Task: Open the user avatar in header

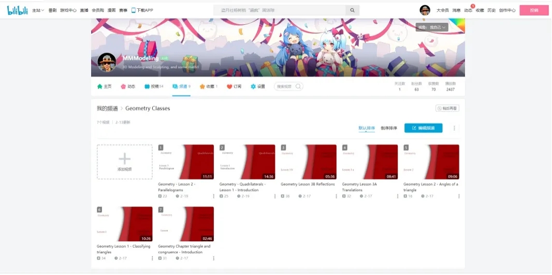Action: pos(425,10)
